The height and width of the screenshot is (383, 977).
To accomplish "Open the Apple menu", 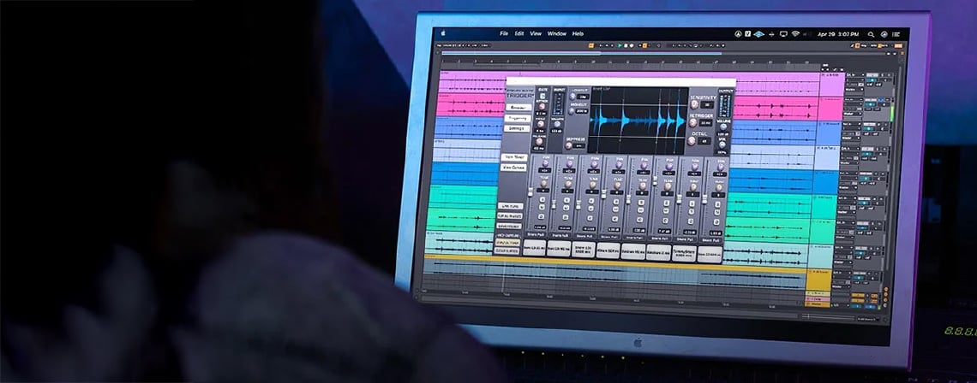I will pyautogui.click(x=444, y=33).
